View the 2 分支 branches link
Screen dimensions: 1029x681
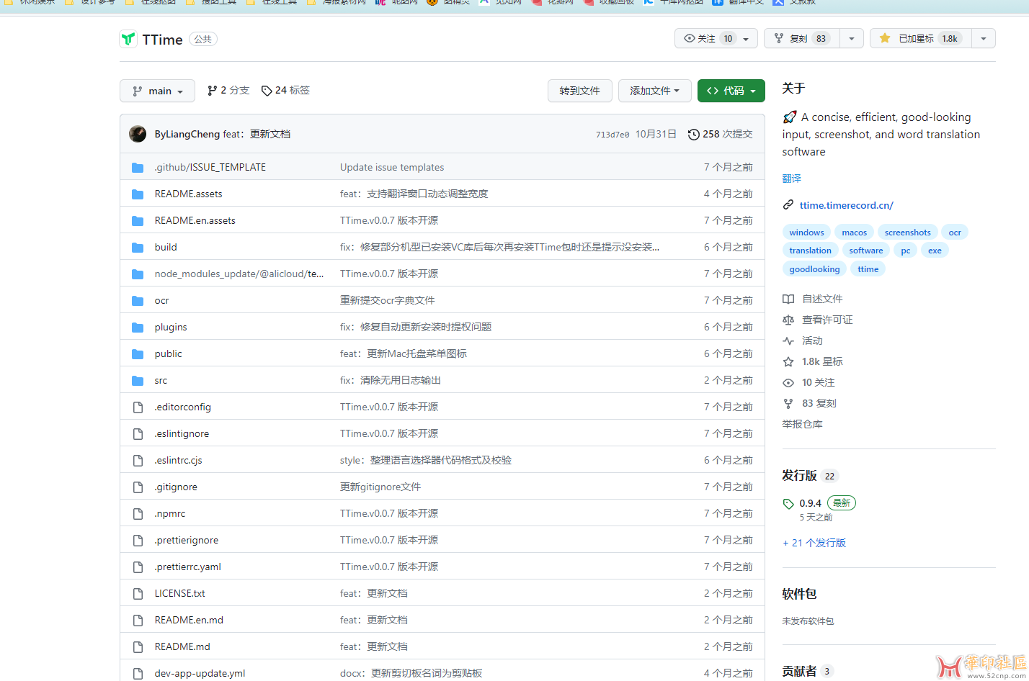(228, 90)
